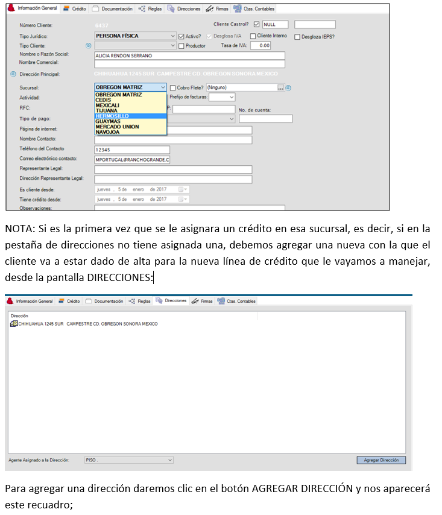Enable the Cliente Interno checkbox
Screen dimensions: 442x515
253,36
